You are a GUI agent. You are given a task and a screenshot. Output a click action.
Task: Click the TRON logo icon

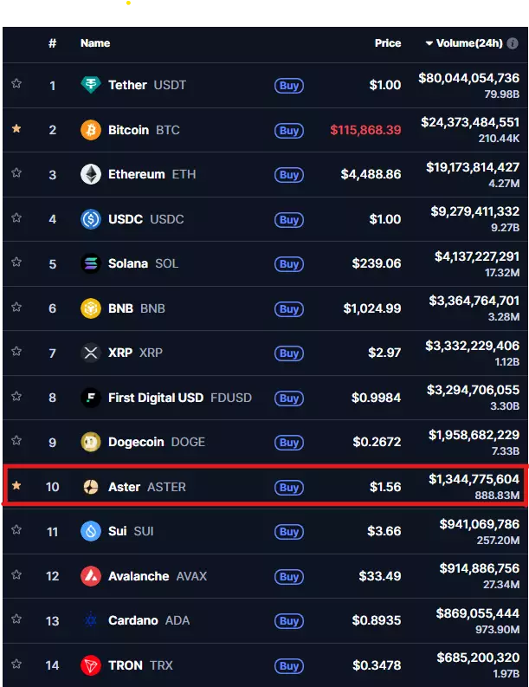pos(90,665)
